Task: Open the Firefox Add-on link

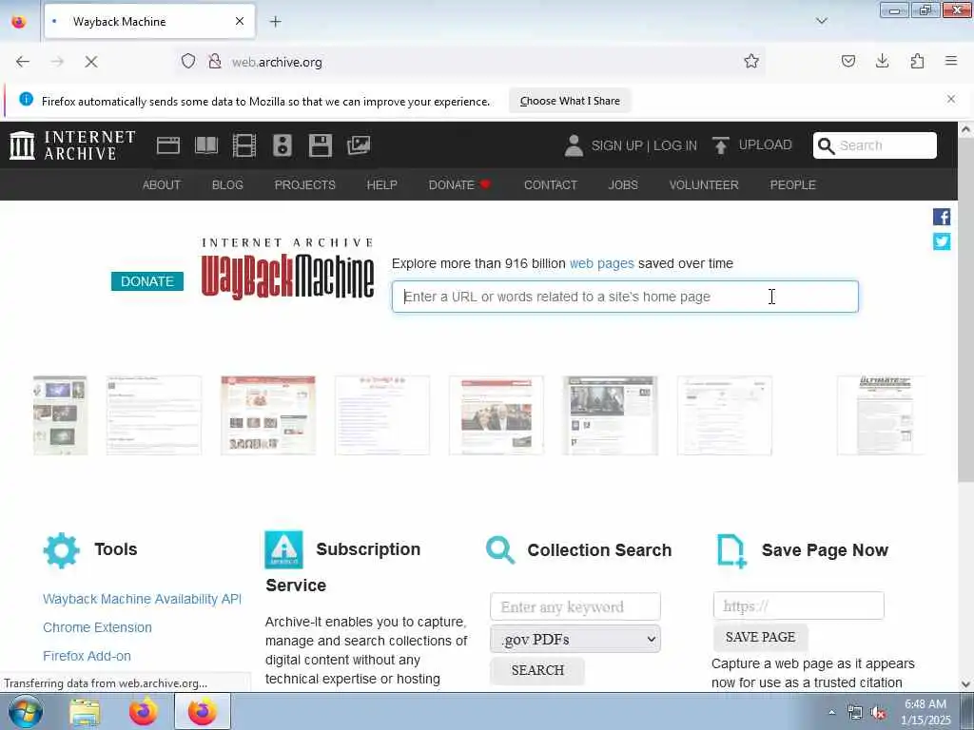Action: (x=87, y=656)
